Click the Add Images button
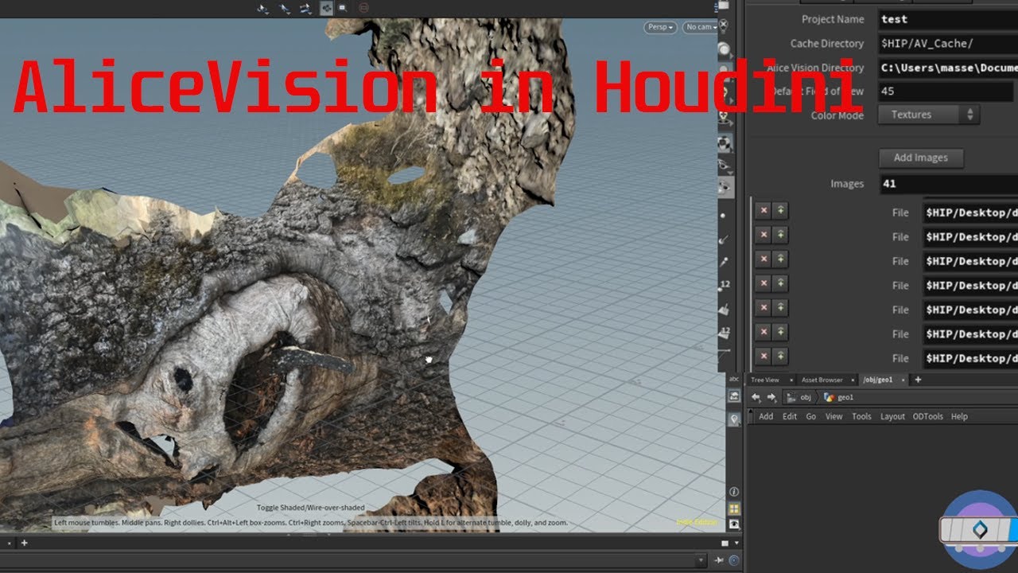This screenshot has height=573, width=1018. coord(920,158)
